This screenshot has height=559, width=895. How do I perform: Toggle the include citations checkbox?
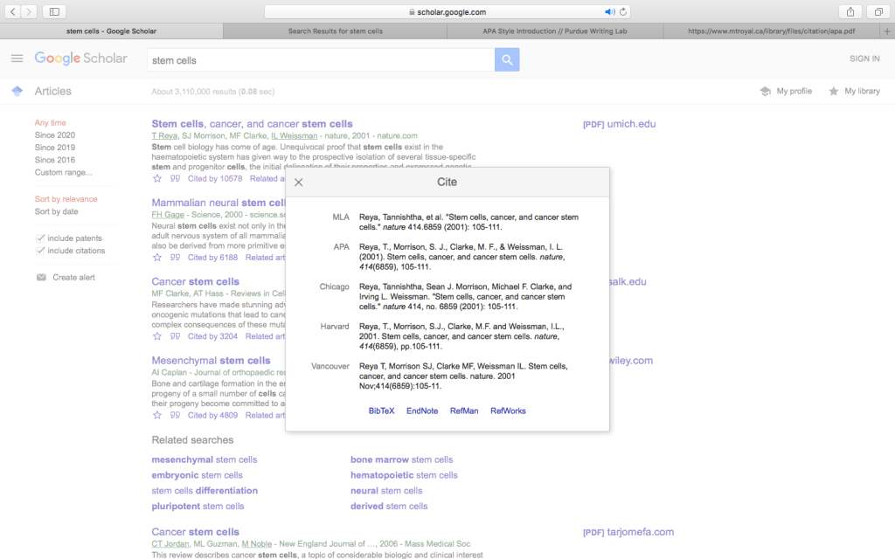click(41, 251)
